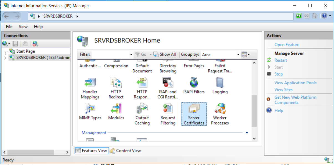Click the delete connection icon in Connections toolbar

pos(35,44)
